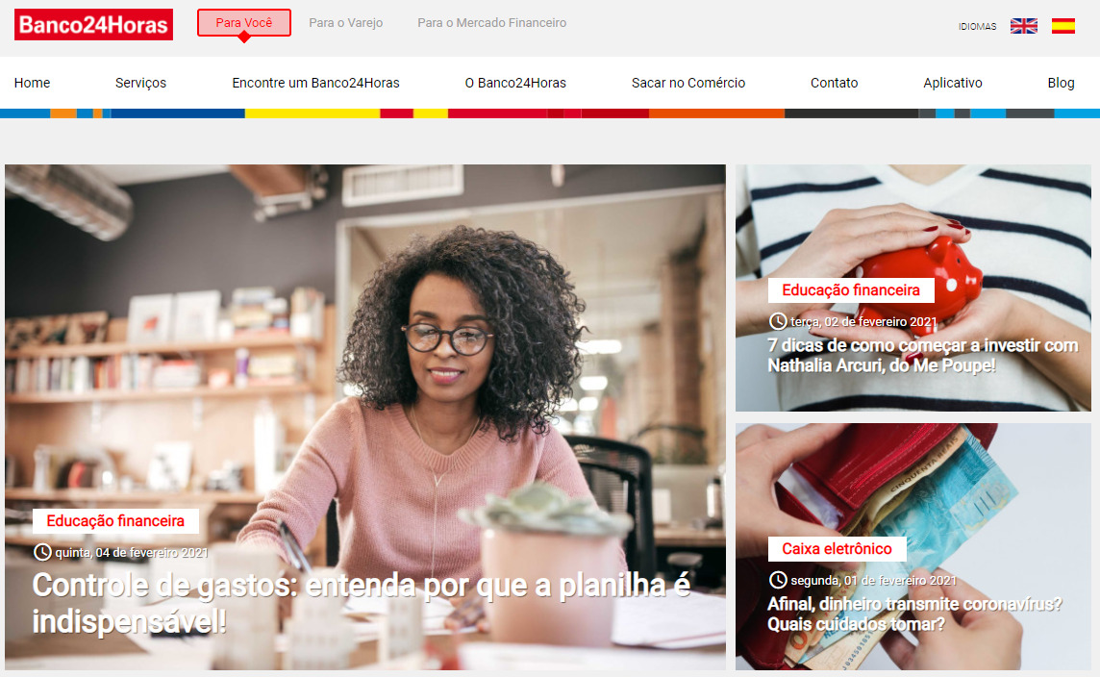Click the Banco24Horas logo
Screen dimensions: 1100x677
[x=93, y=25]
